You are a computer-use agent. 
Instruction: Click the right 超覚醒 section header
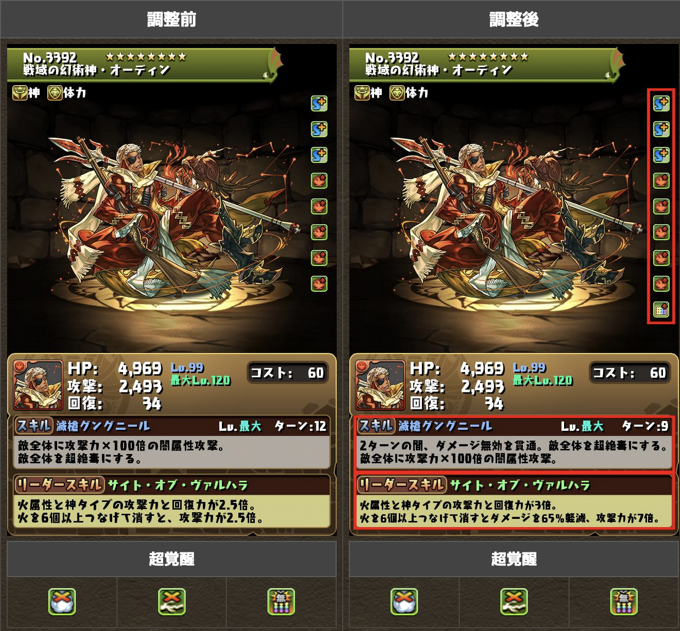pos(514,559)
